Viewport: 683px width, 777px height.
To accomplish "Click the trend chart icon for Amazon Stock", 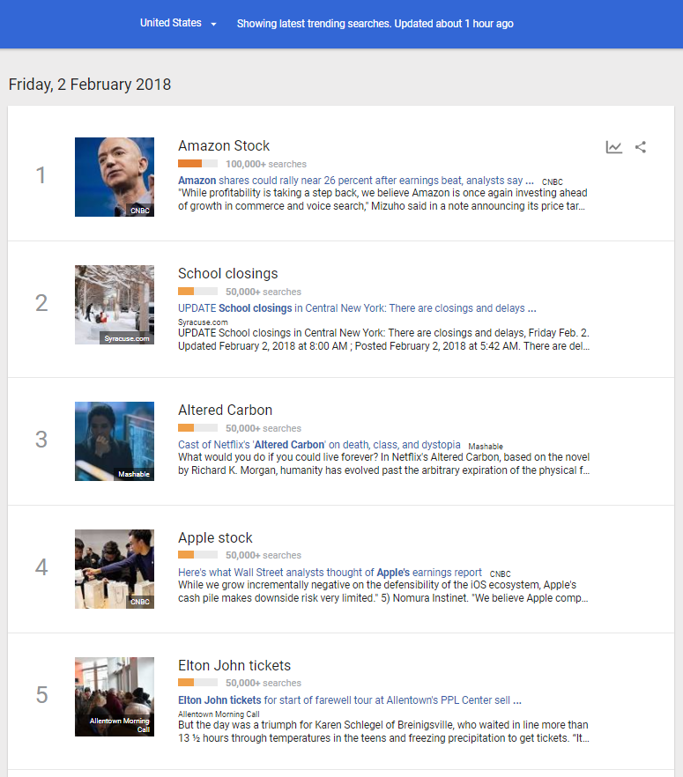I will (x=614, y=147).
